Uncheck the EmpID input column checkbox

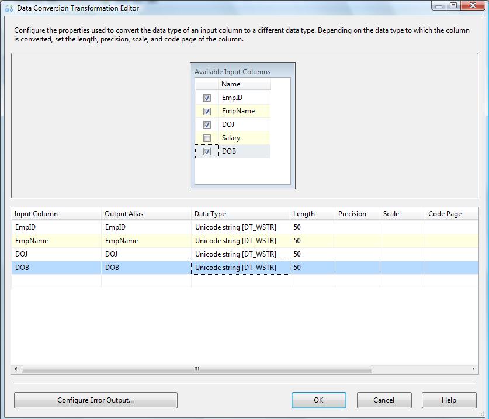(207, 98)
